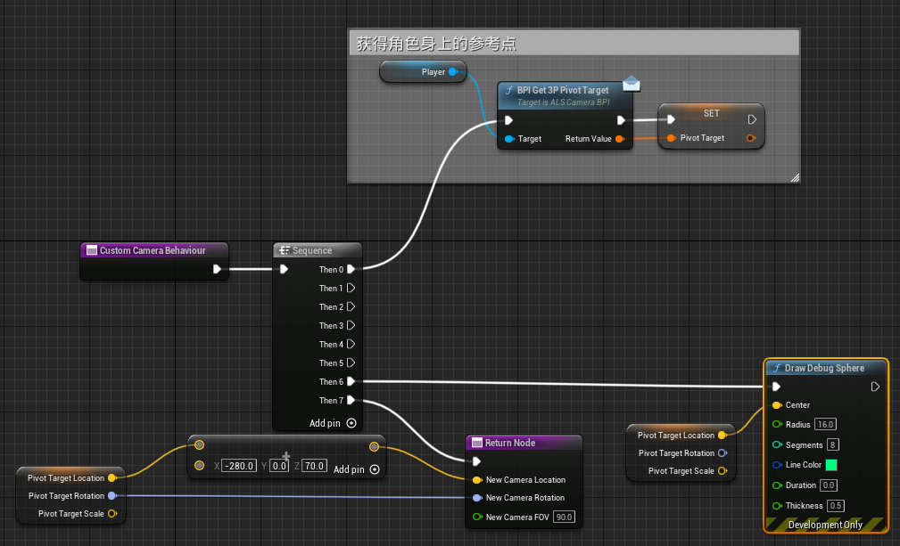Click the Then 7 execution pin on Sequence
The height and width of the screenshot is (546, 900).
(x=351, y=400)
